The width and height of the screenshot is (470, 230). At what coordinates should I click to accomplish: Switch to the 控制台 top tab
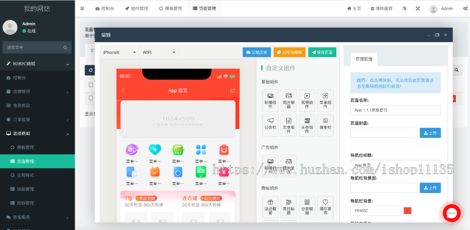104,9
